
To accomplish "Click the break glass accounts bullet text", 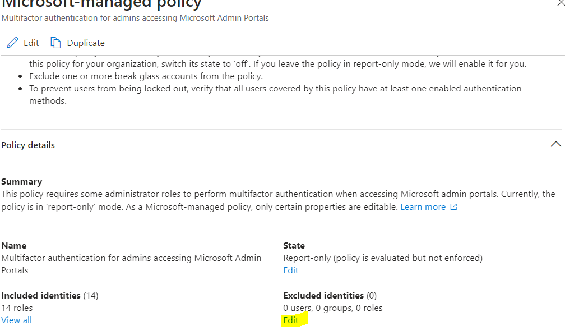I will tap(146, 76).
